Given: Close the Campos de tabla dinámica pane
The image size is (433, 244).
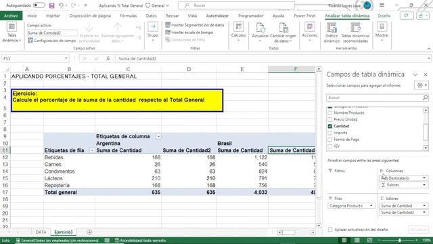Looking at the screenshot, I should click(426, 75).
